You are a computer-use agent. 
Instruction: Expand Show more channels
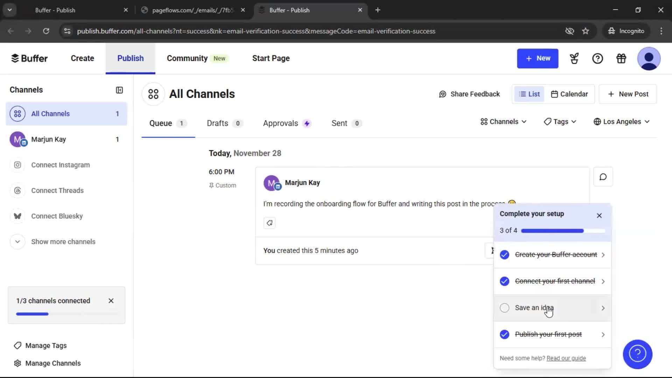pyautogui.click(x=63, y=241)
